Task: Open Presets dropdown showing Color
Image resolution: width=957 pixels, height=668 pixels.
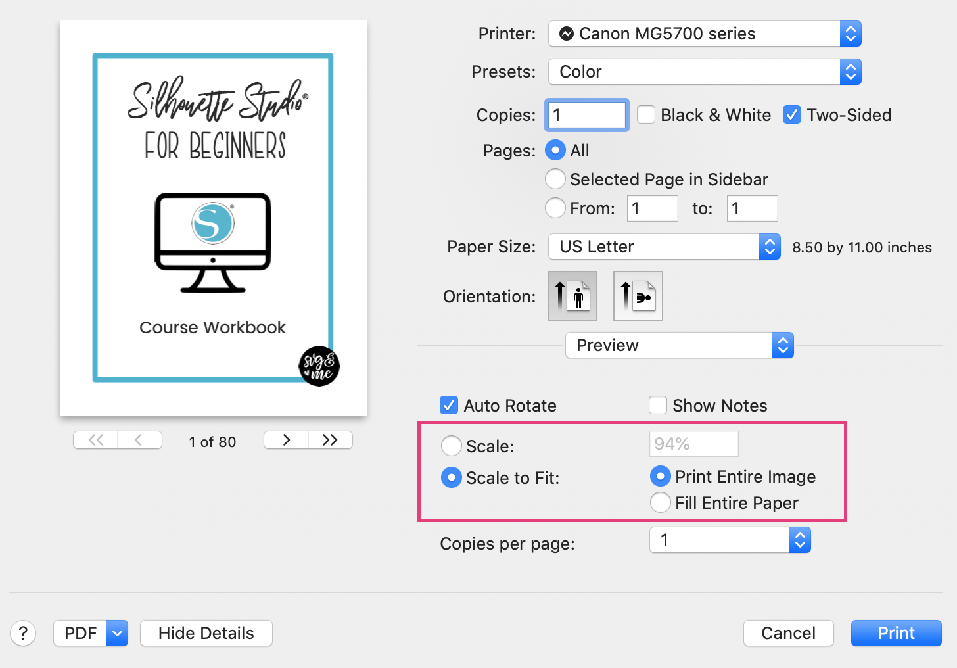Action: coord(705,72)
